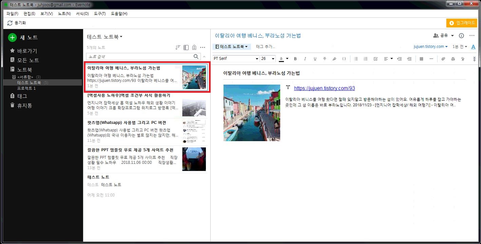Insert a bulleted list

point(356,59)
